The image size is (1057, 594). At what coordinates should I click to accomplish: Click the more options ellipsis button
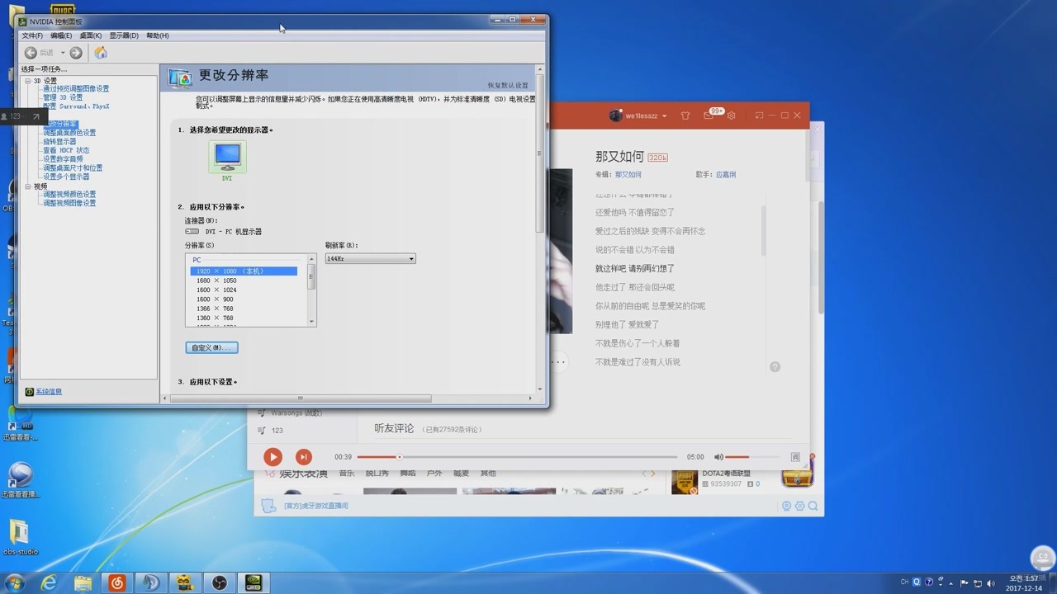(559, 361)
